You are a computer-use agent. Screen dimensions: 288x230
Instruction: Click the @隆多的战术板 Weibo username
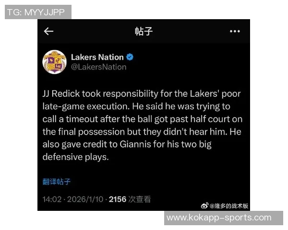229,206
